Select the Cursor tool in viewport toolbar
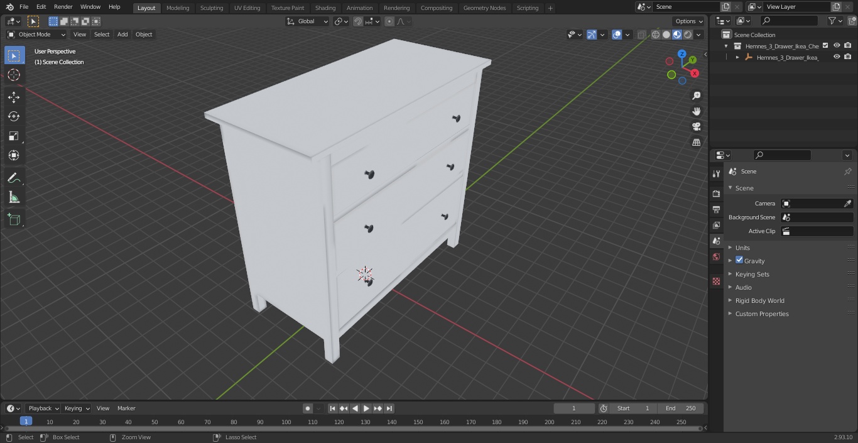Image resolution: width=858 pixels, height=443 pixels. (x=14, y=75)
